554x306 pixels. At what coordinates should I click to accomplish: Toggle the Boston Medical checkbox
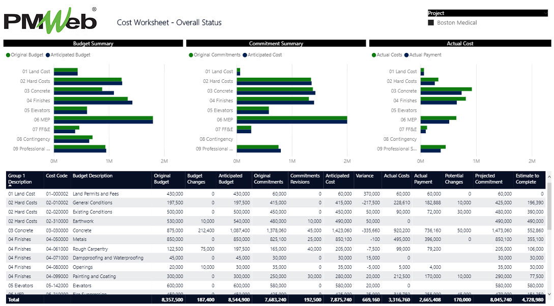coord(431,22)
